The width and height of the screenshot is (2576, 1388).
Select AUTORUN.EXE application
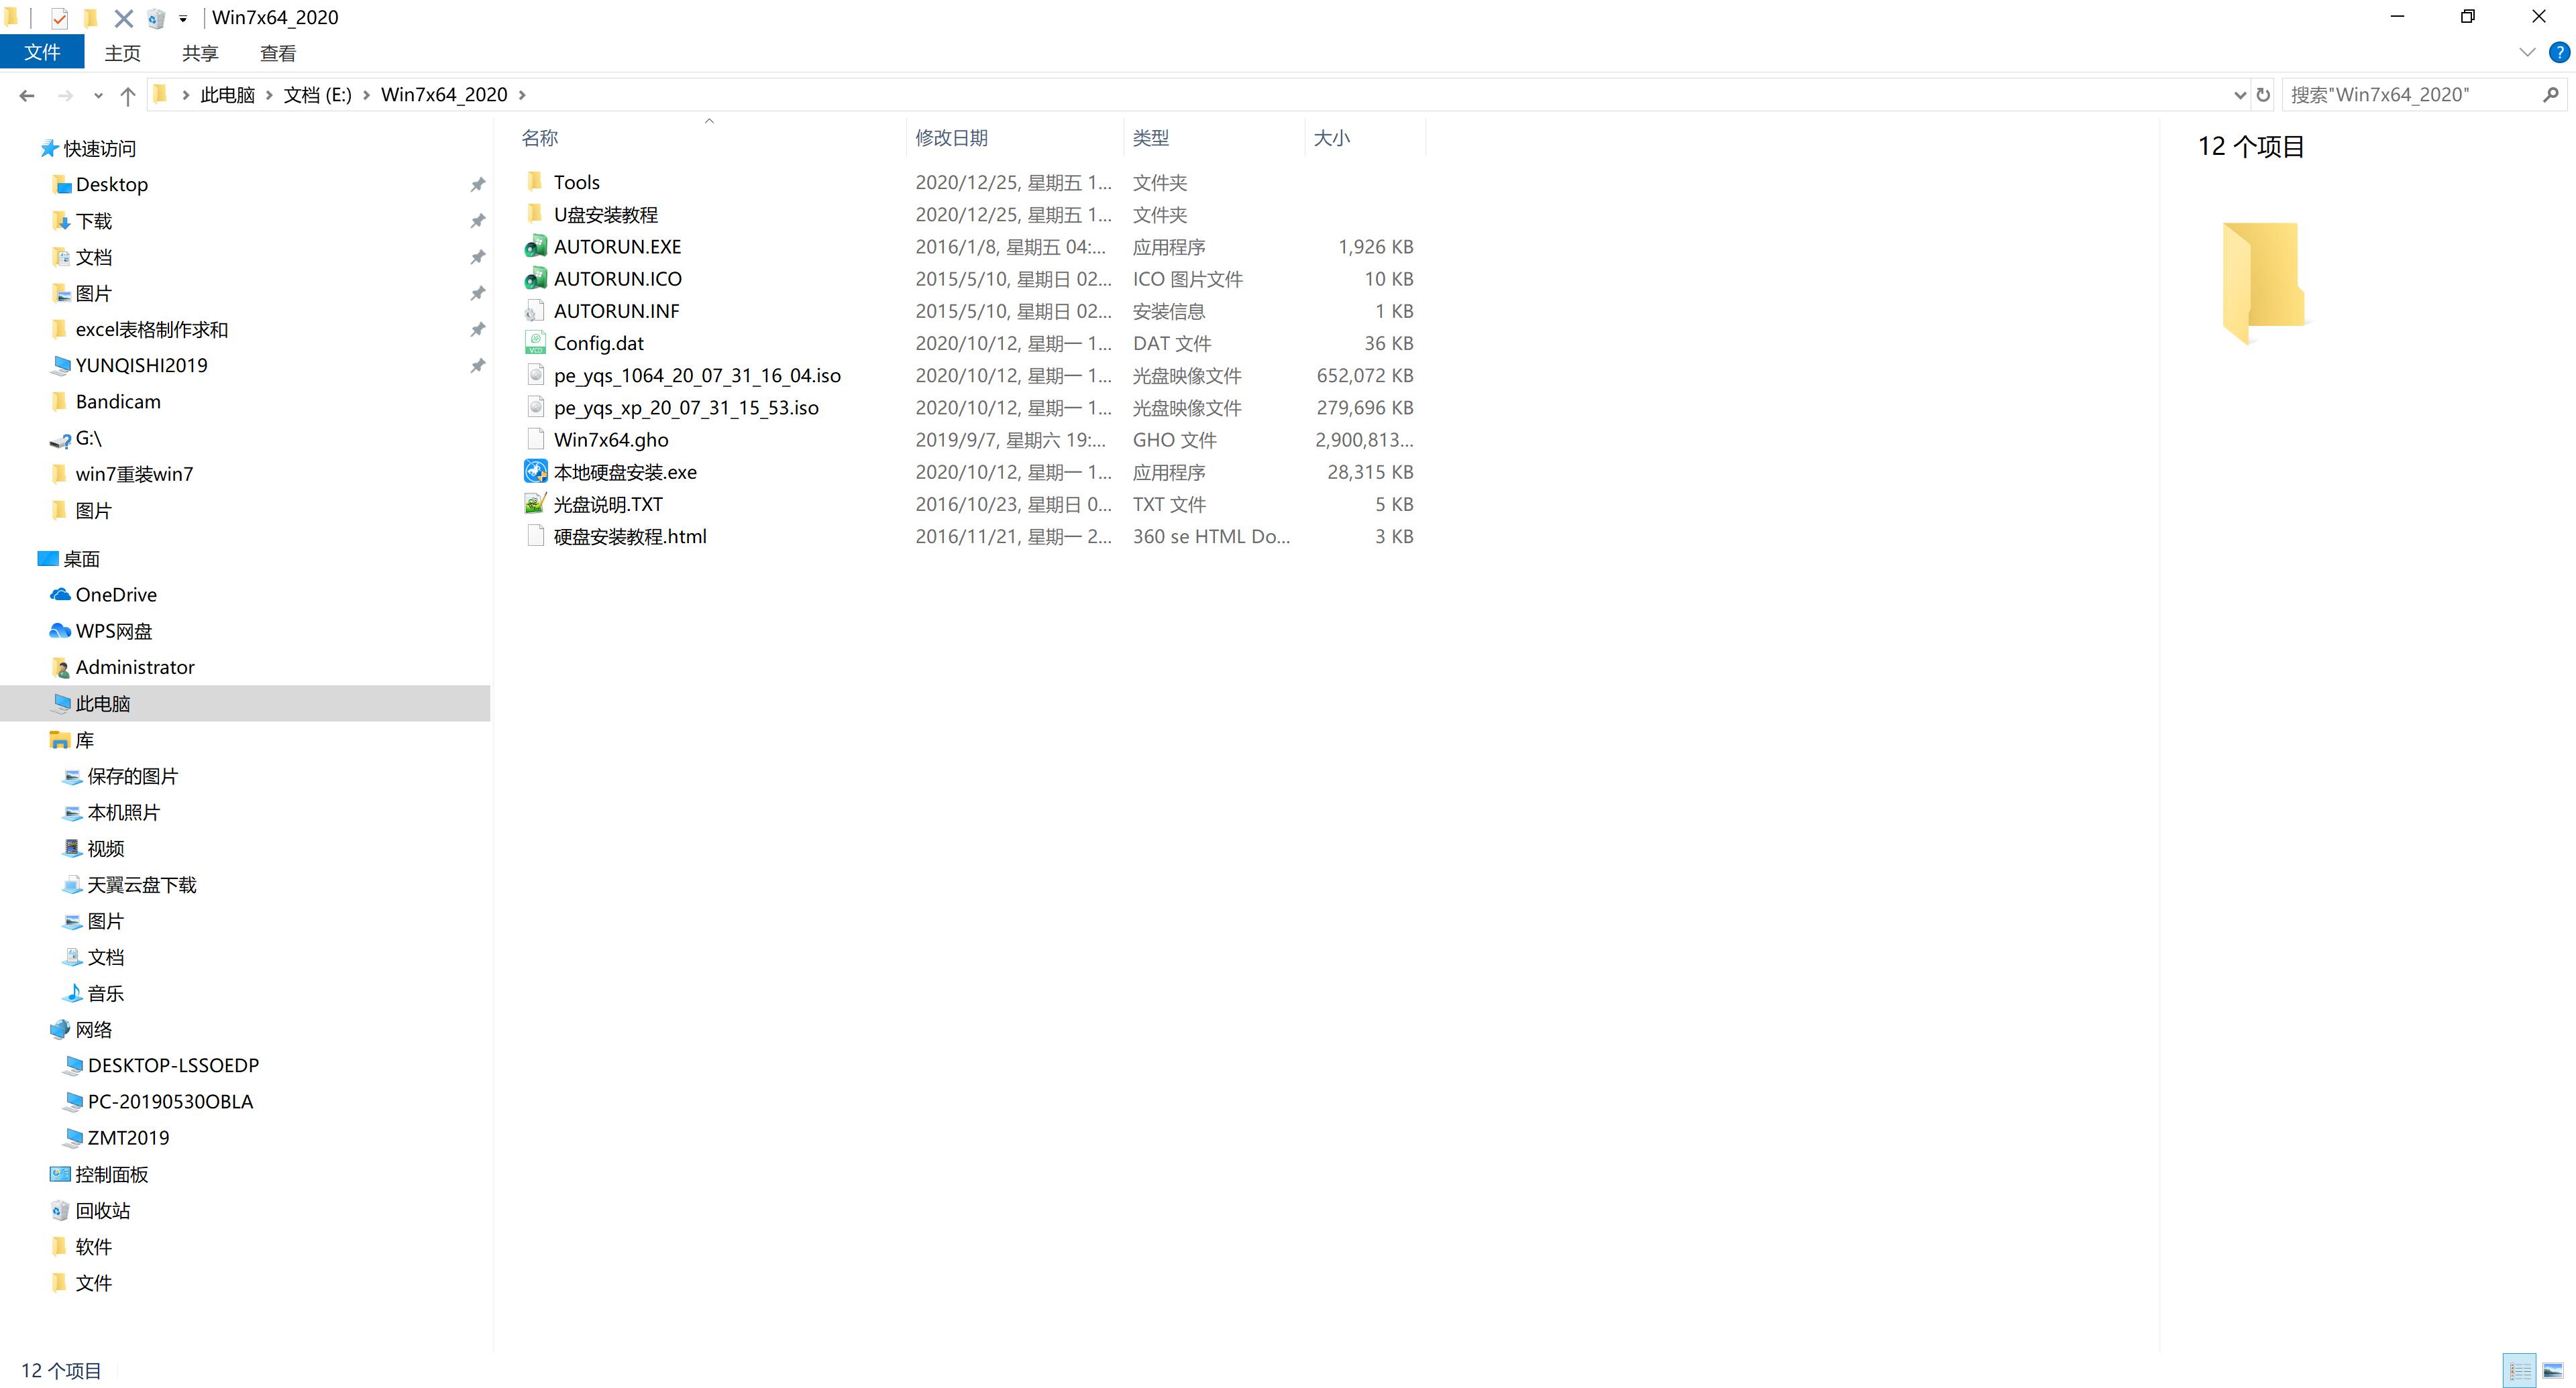(x=617, y=246)
